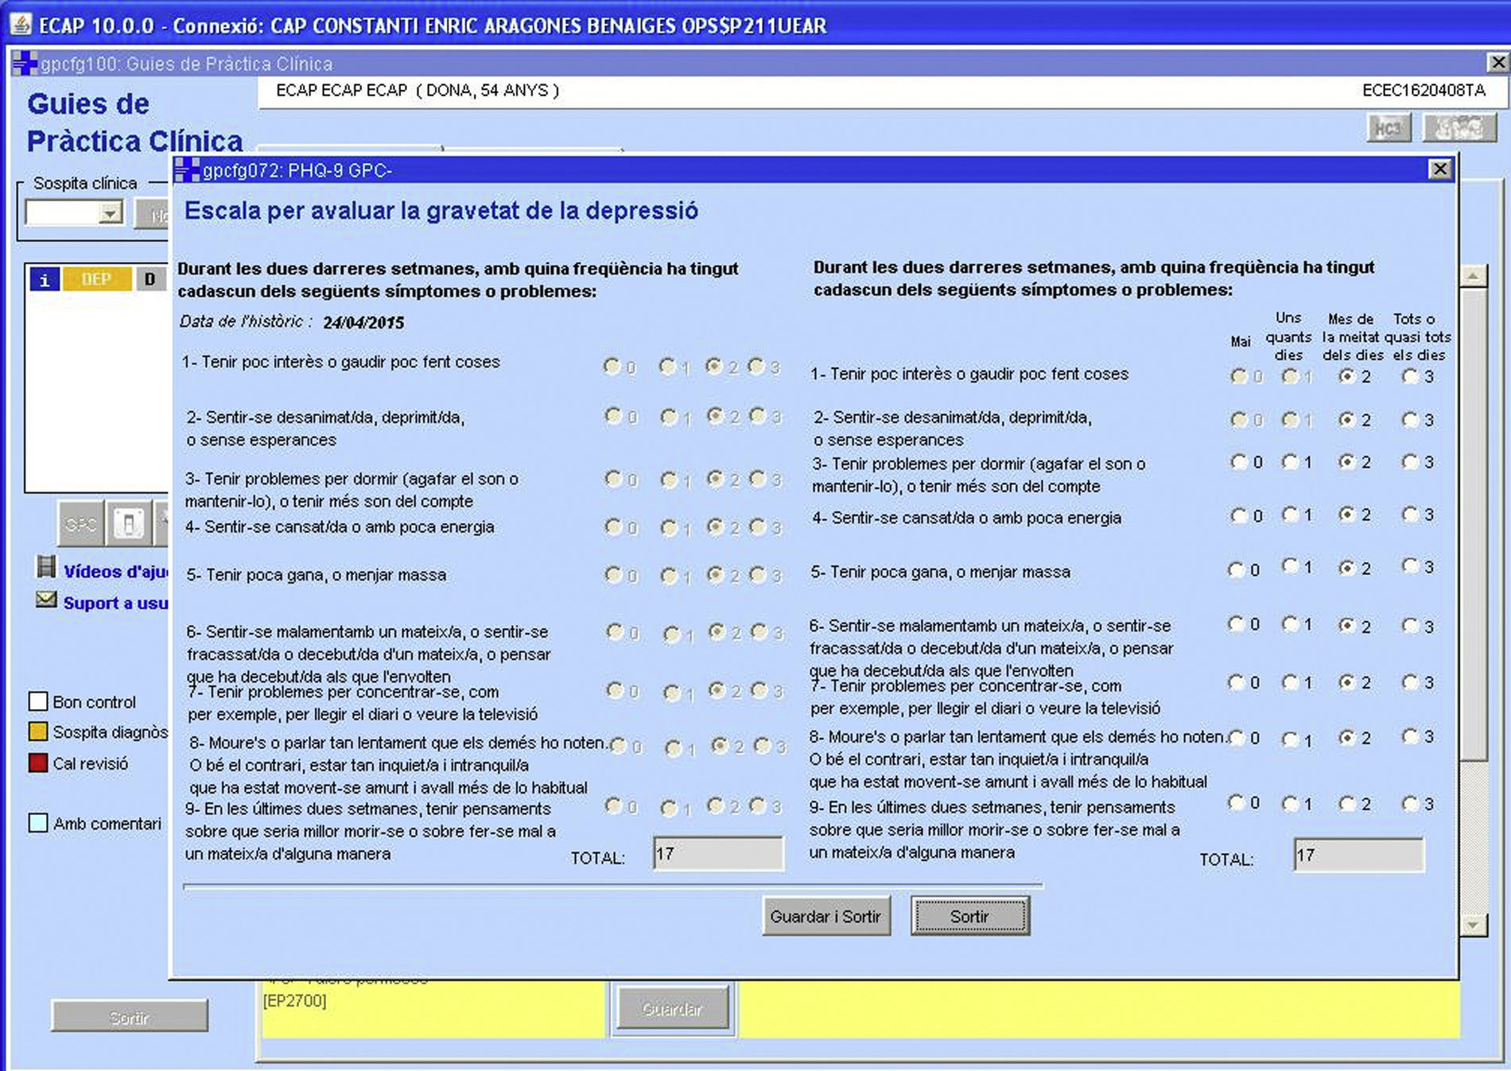Image resolution: width=1511 pixels, height=1071 pixels.
Task: Click the people icon button beside HC3
Action: 1459,129
